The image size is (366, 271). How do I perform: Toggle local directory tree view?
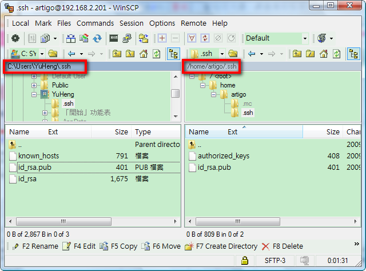(x=173, y=54)
